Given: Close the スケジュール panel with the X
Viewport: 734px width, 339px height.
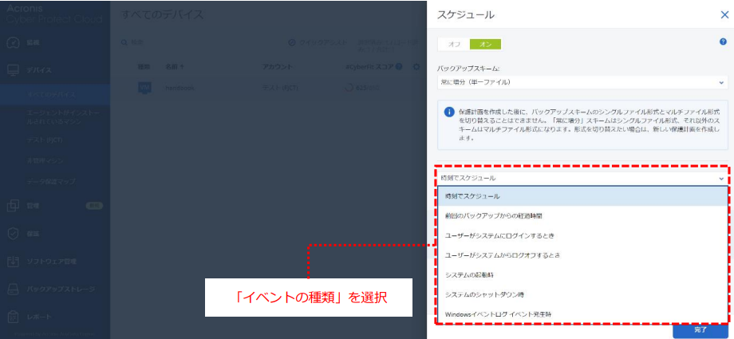Looking at the screenshot, I should coord(724,14).
